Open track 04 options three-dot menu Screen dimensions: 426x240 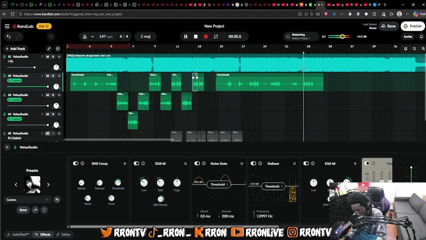click(42, 114)
